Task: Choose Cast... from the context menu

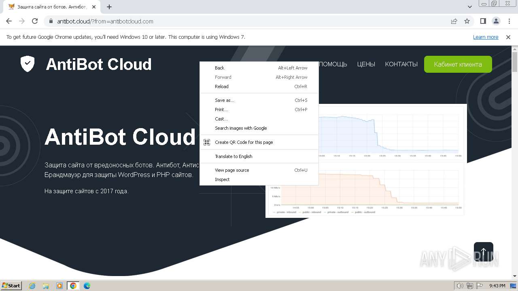Action: point(259,119)
